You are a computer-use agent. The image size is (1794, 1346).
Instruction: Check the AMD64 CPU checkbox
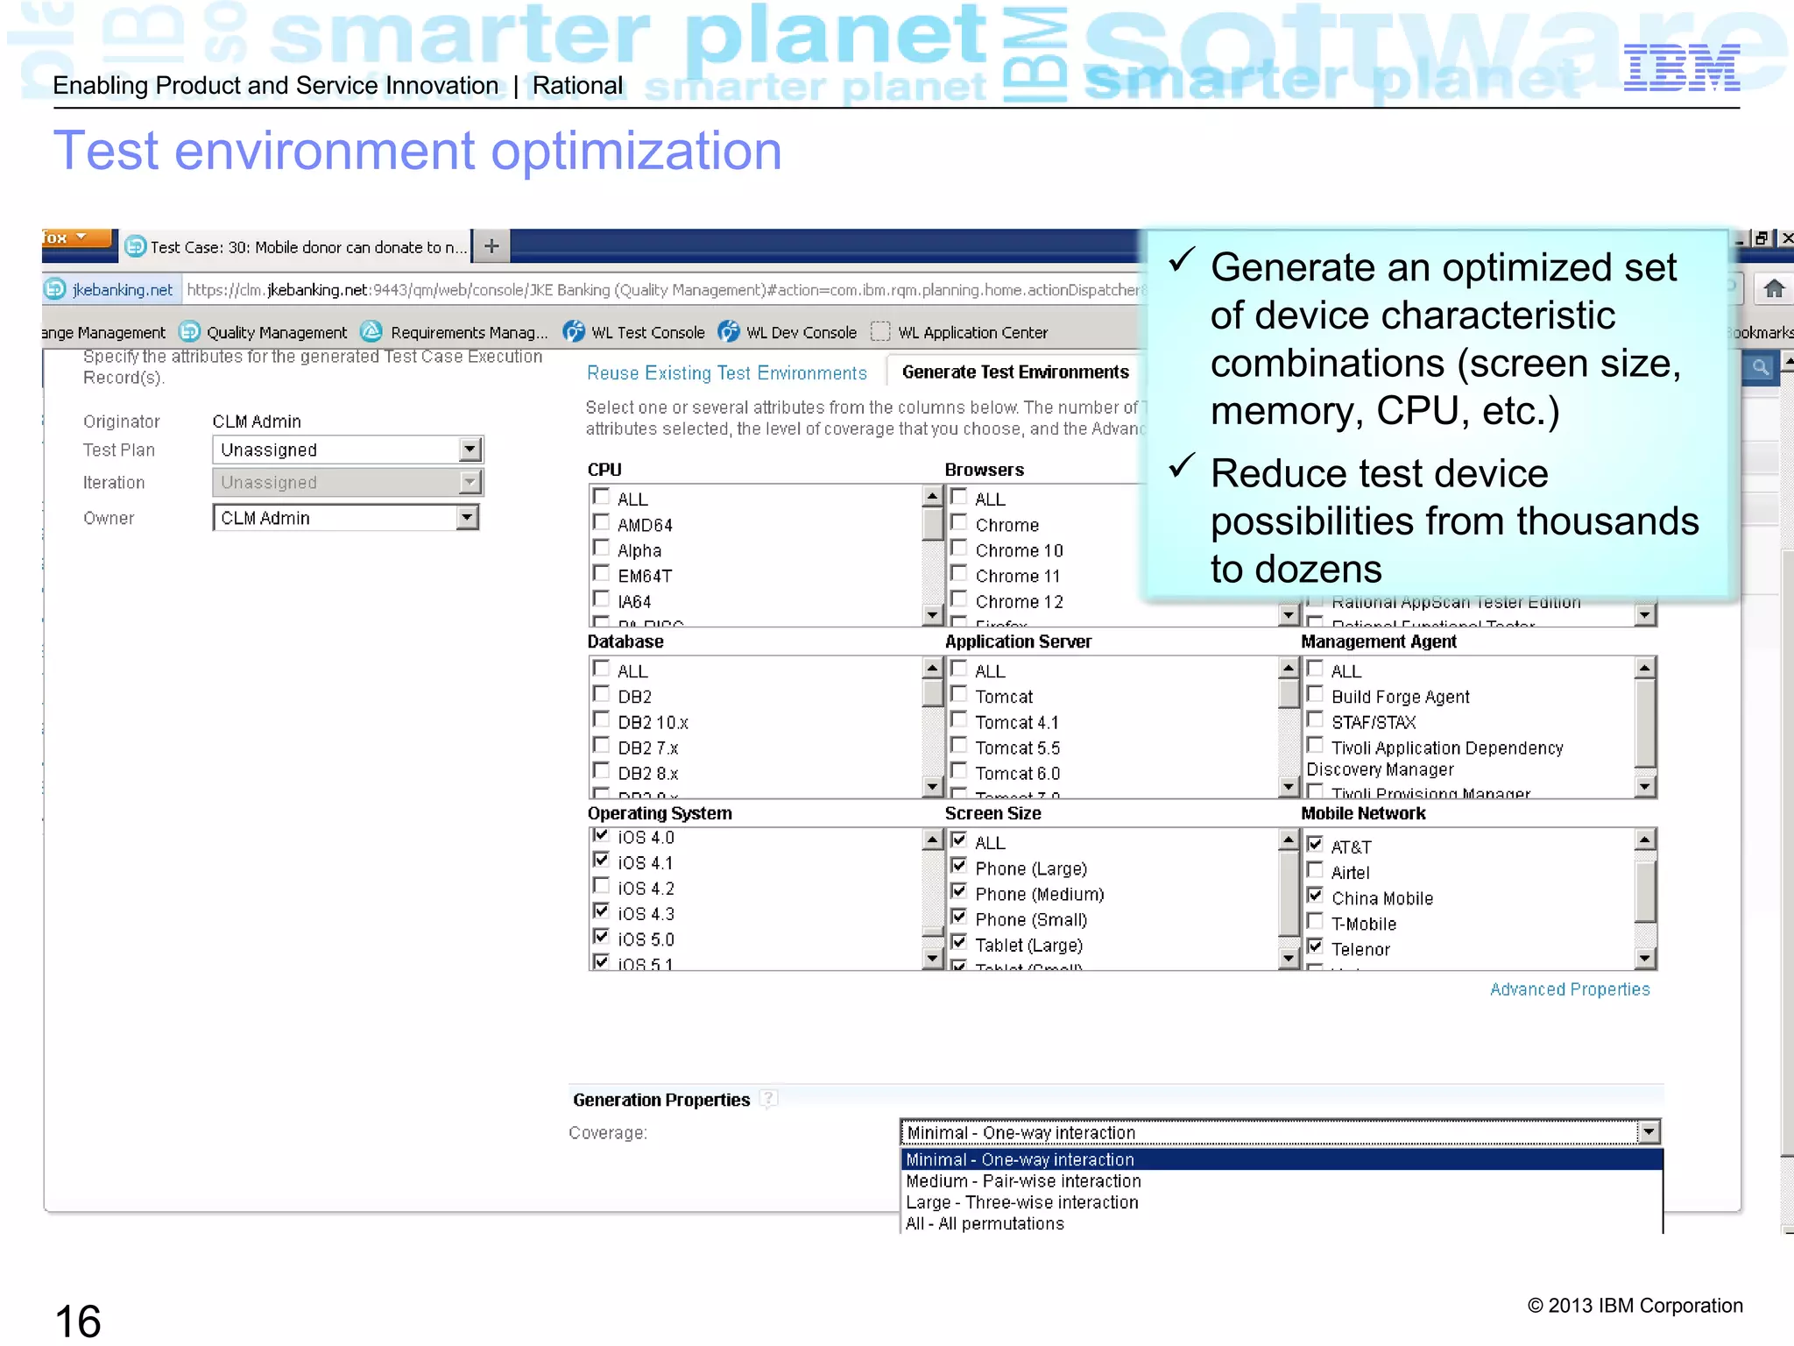tap(602, 522)
